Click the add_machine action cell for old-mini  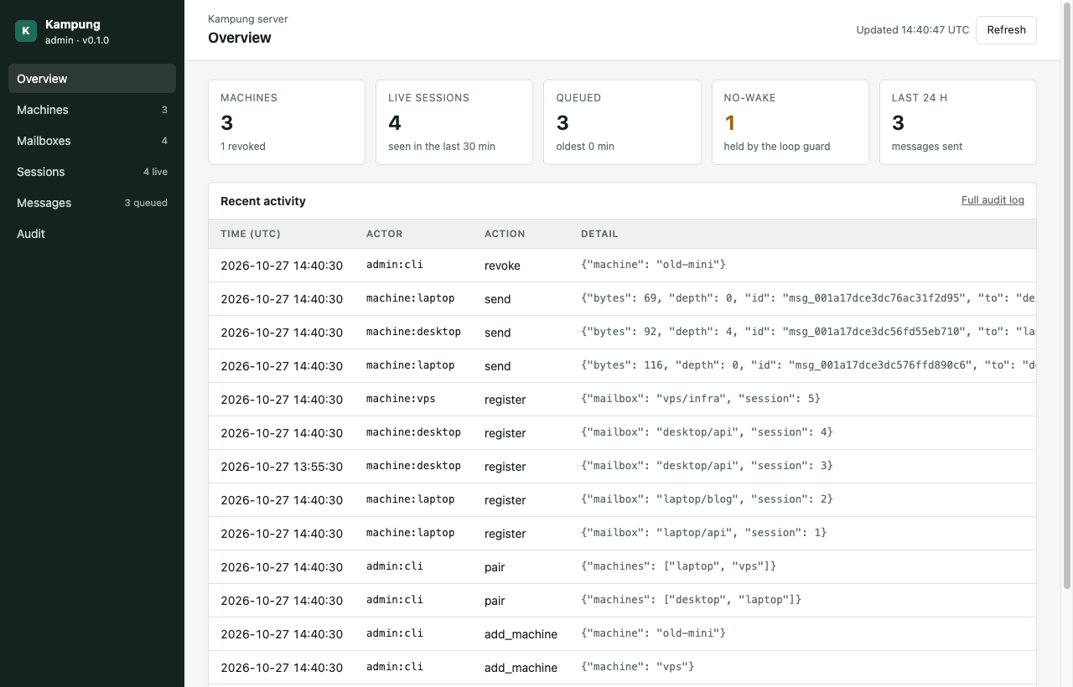pyautogui.click(x=521, y=634)
